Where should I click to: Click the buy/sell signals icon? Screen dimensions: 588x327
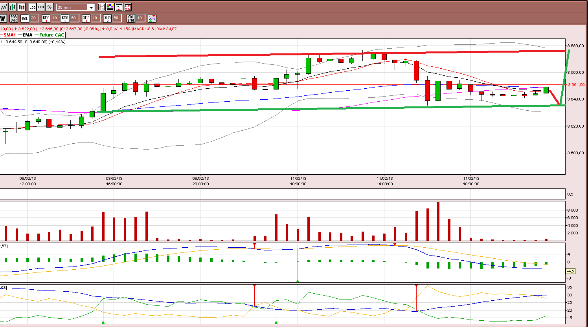pos(152,18)
